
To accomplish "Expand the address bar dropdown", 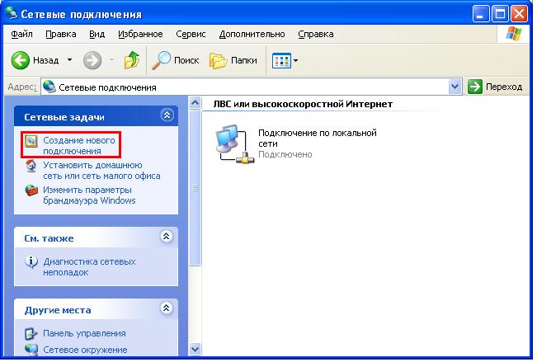I will point(455,87).
